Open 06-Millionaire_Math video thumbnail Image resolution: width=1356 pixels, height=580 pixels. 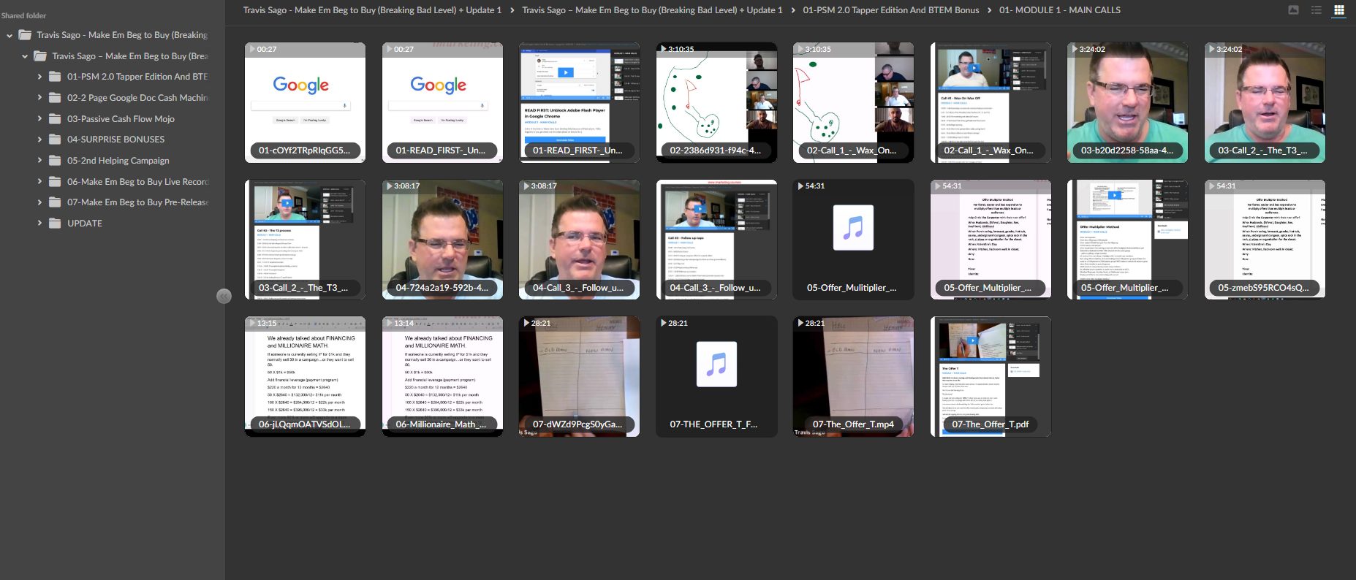tap(442, 376)
